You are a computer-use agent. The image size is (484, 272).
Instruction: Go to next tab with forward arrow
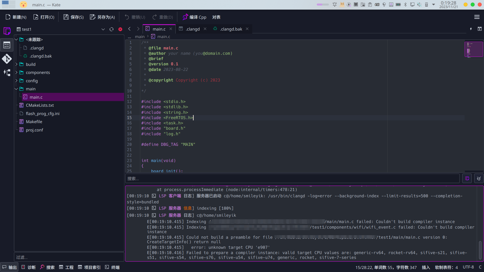(x=138, y=29)
